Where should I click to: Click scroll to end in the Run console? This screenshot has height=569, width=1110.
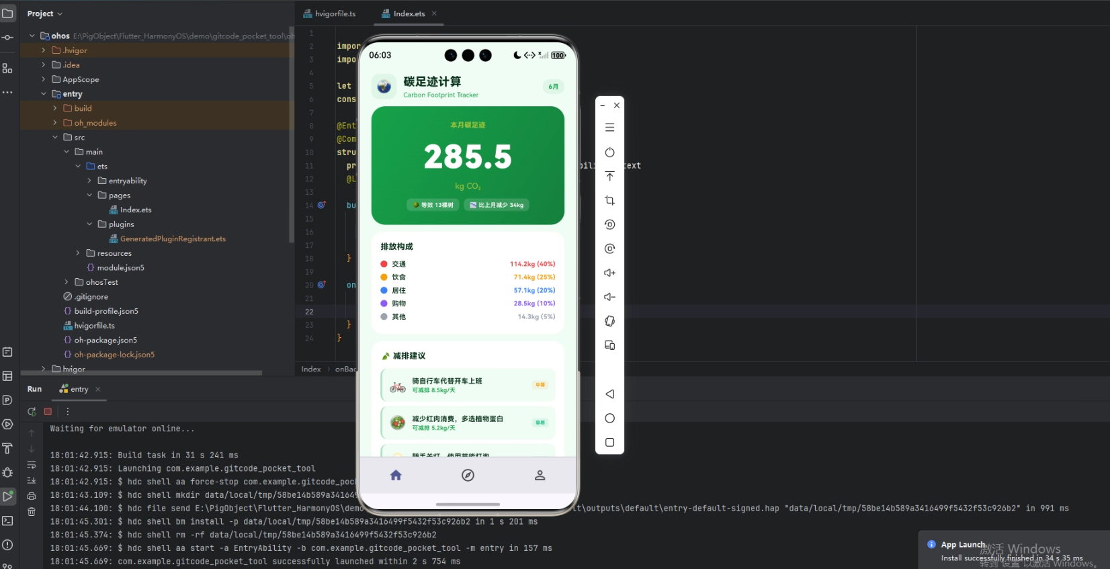[32, 480]
